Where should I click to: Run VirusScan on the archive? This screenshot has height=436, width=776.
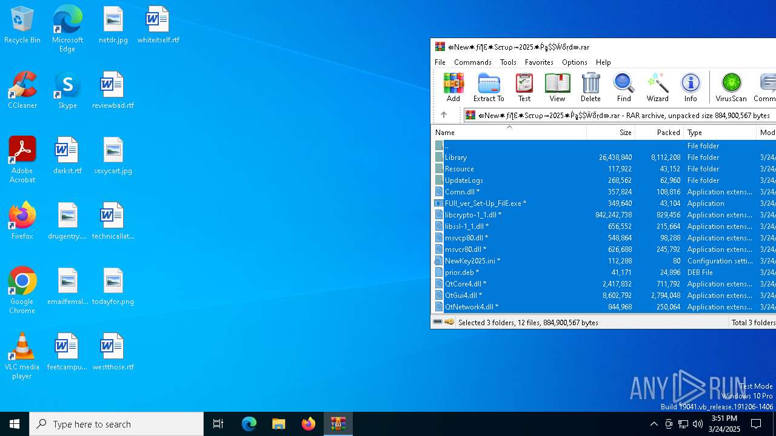pyautogui.click(x=731, y=87)
